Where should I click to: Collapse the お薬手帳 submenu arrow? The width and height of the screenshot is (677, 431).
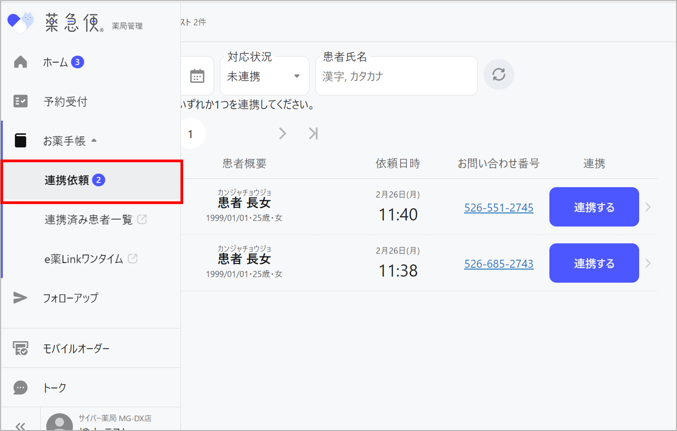point(94,141)
